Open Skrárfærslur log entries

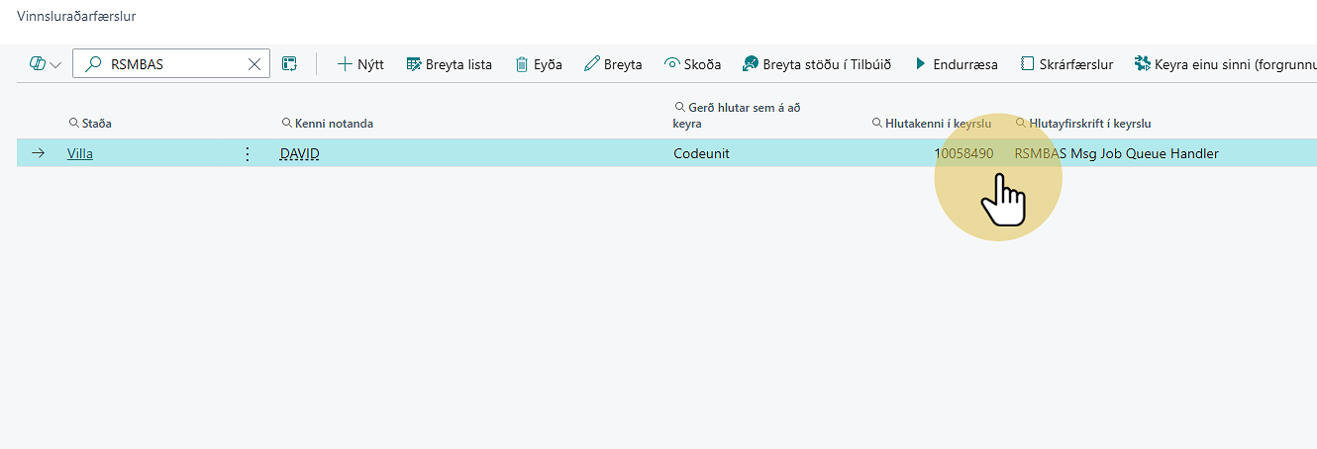1066,64
